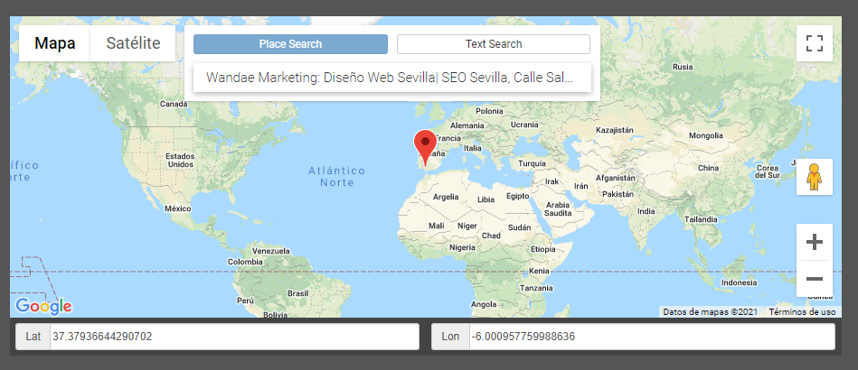
Task: Click the Kazajistán label on map
Action: pyautogui.click(x=613, y=130)
